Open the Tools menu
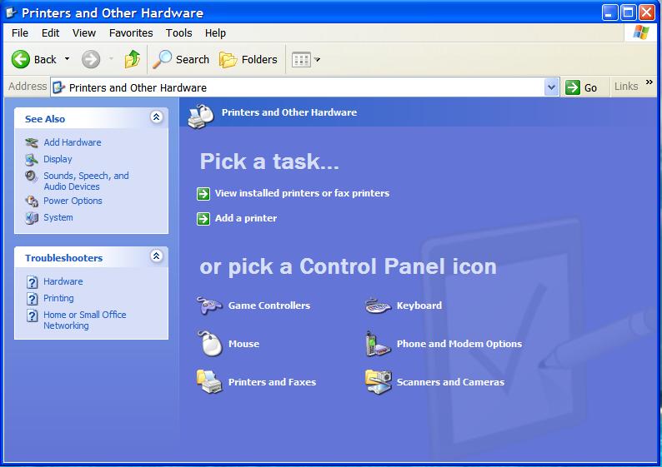The height and width of the screenshot is (467, 662). [178, 33]
